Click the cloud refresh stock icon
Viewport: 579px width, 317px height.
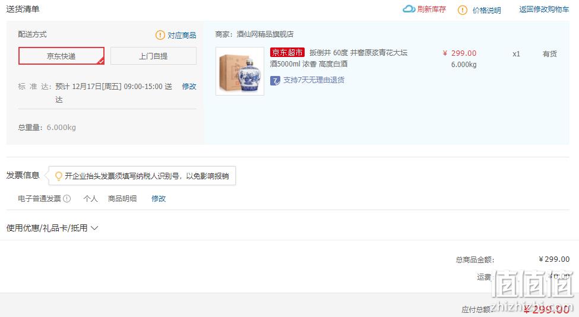point(409,9)
